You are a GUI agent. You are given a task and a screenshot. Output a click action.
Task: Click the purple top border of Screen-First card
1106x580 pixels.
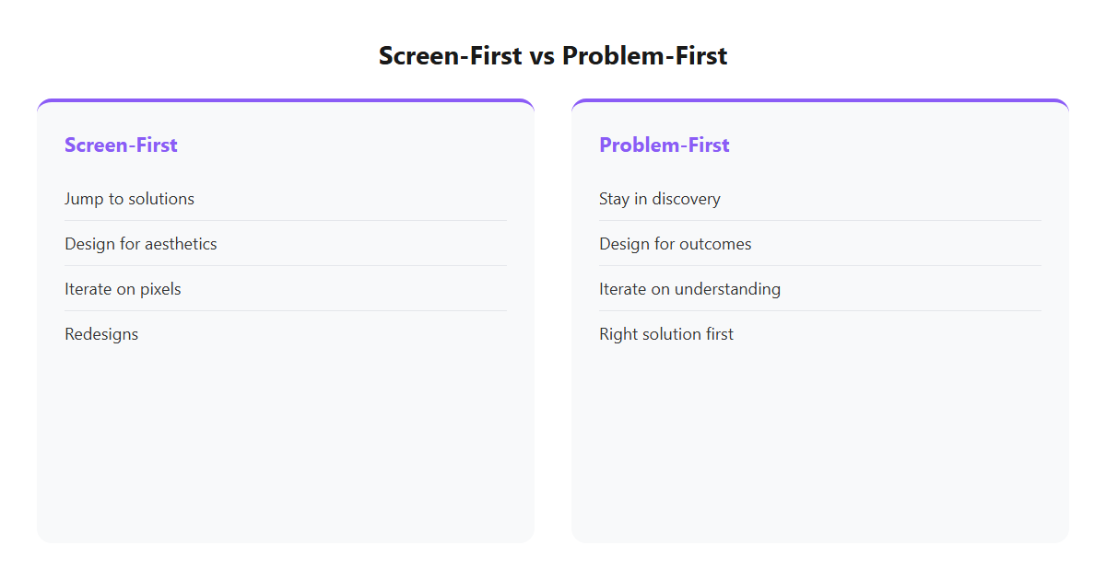pos(286,100)
